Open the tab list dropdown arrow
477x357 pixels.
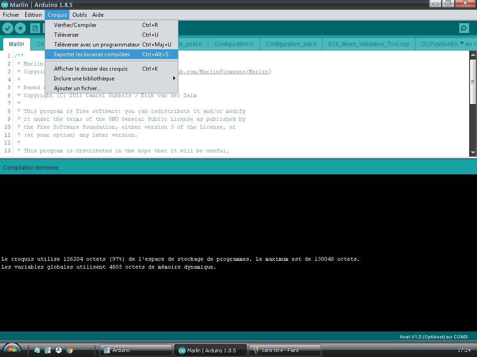[x=462, y=43]
